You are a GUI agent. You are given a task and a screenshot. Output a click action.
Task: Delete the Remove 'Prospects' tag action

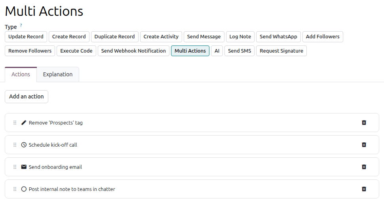click(364, 123)
